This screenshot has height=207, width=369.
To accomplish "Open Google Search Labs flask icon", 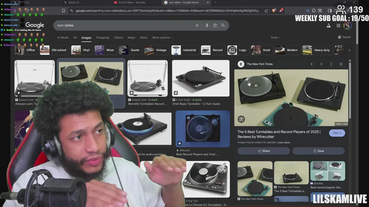I will click(x=328, y=26).
